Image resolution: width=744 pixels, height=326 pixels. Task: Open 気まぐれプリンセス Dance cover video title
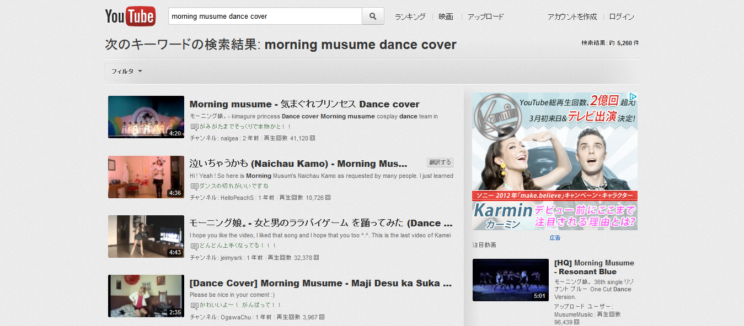point(304,104)
